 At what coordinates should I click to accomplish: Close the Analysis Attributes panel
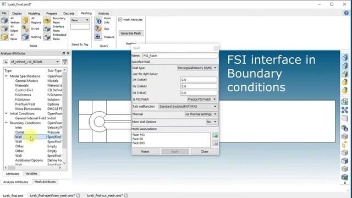tap(68, 53)
